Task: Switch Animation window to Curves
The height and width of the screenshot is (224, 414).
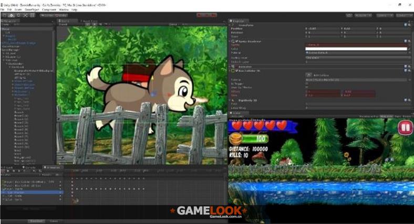Action: [x=54, y=221]
